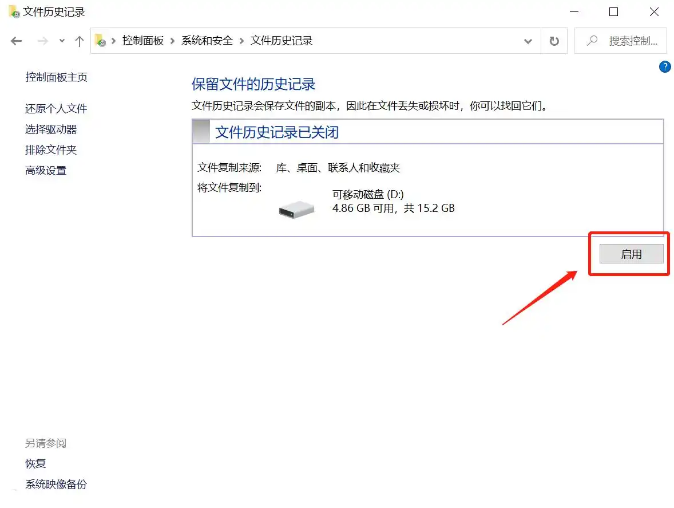Click the File History icon in the address bar
This screenshot has height=508, width=674.
pos(101,41)
